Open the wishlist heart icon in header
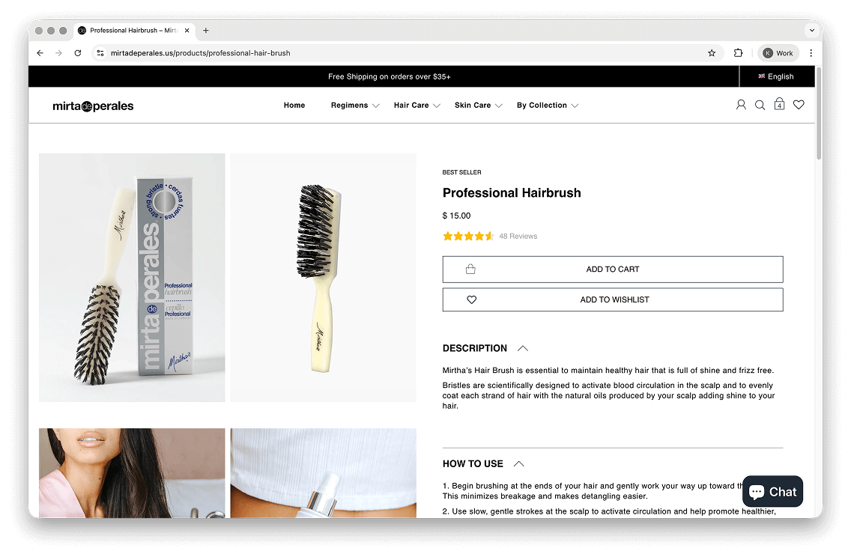851x557 pixels. [x=799, y=105]
